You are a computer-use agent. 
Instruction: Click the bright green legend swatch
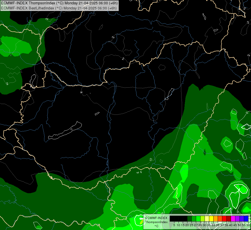click(x=198, y=218)
